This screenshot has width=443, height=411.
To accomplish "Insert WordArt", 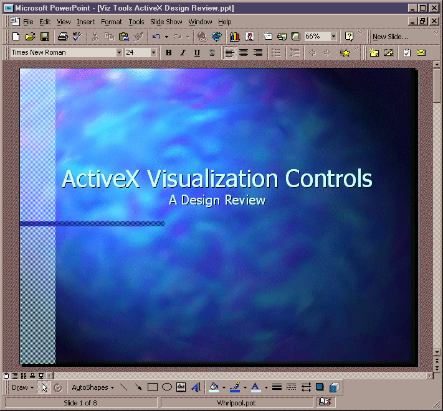I will 196,387.
